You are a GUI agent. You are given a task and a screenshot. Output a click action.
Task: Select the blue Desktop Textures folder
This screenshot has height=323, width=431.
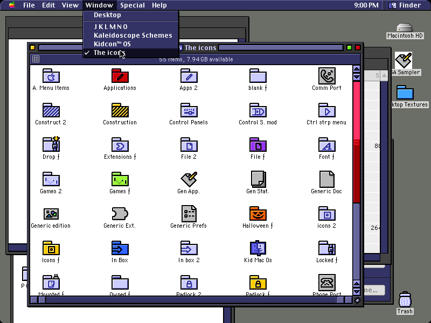[x=405, y=92]
